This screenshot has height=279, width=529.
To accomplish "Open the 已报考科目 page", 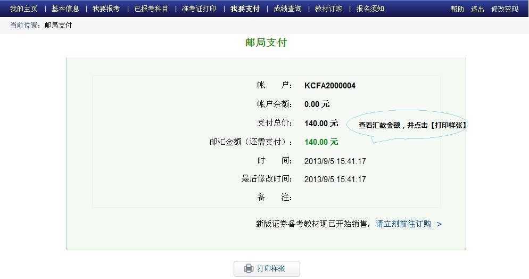I will 151,9.
